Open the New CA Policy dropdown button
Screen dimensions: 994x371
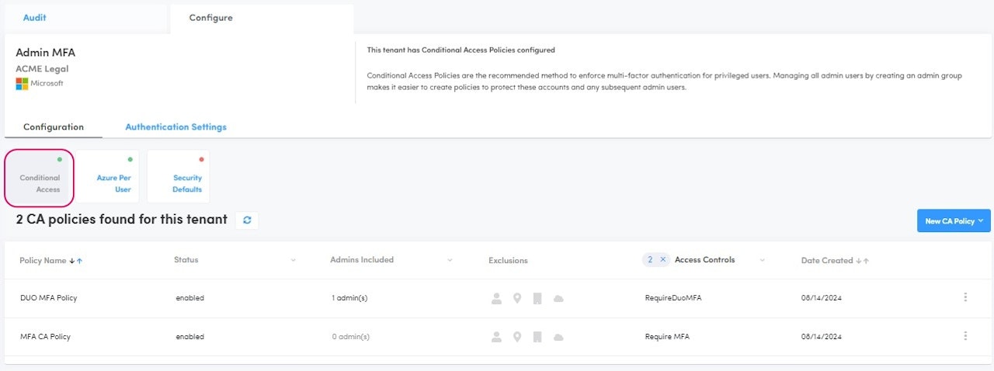(x=954, y=221)
